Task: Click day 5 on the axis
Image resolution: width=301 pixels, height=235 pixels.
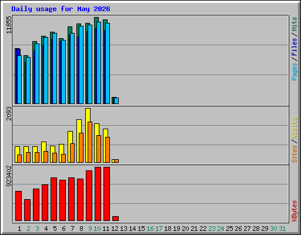Action: [x=55, y=229]
